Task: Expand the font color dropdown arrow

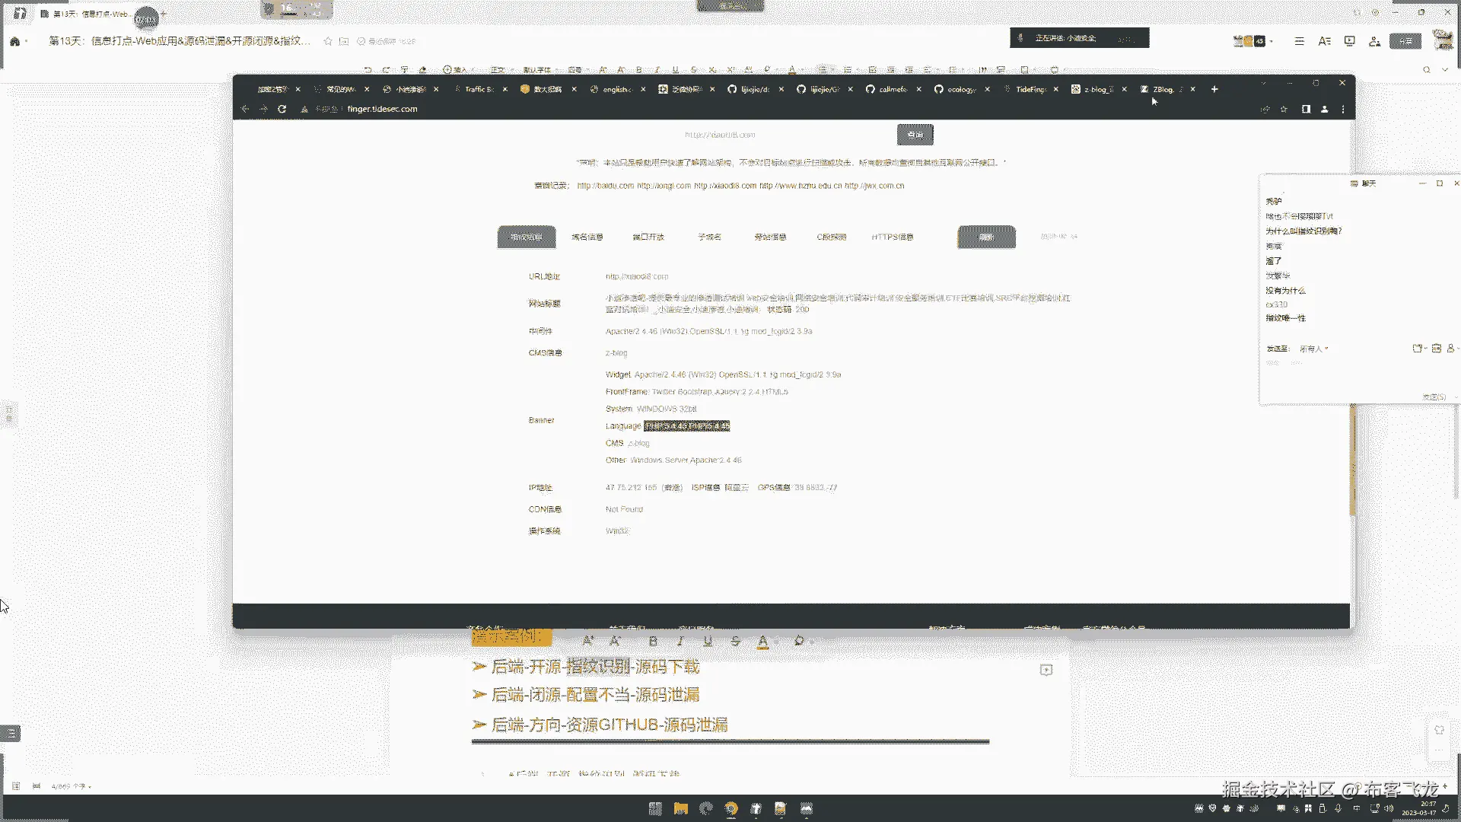Action: click(776, 642)
